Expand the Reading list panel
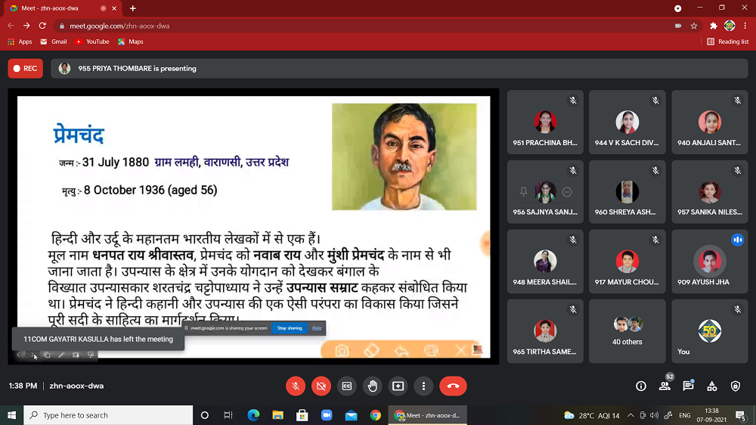This screenshot has width=756, height=425. point(728,42)
